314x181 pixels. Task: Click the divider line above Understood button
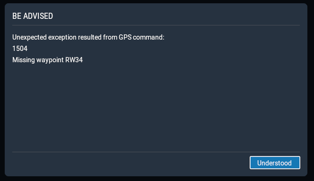point(156,152)
